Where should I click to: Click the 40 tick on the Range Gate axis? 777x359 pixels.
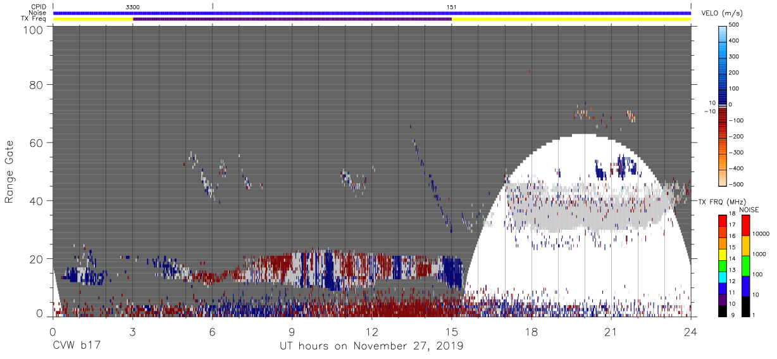coord(37,201)
